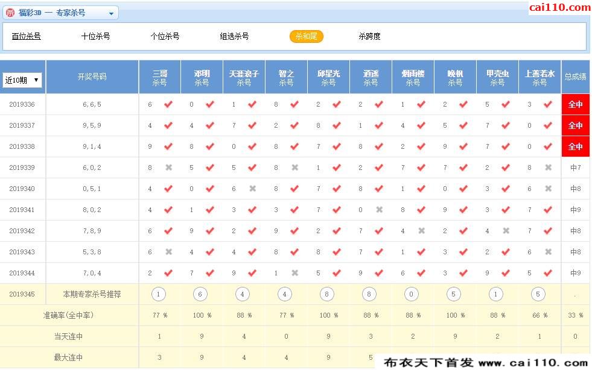
Task: Click 智之 gray cross in row 2019339
Action: point(295,168)
